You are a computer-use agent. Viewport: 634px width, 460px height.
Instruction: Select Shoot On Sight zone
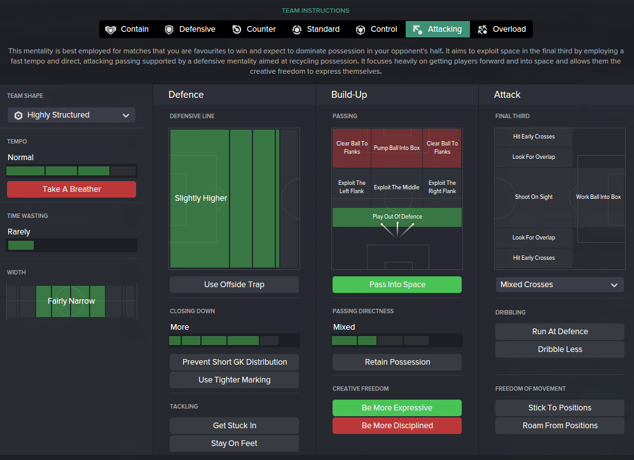(x=534, y=197)
